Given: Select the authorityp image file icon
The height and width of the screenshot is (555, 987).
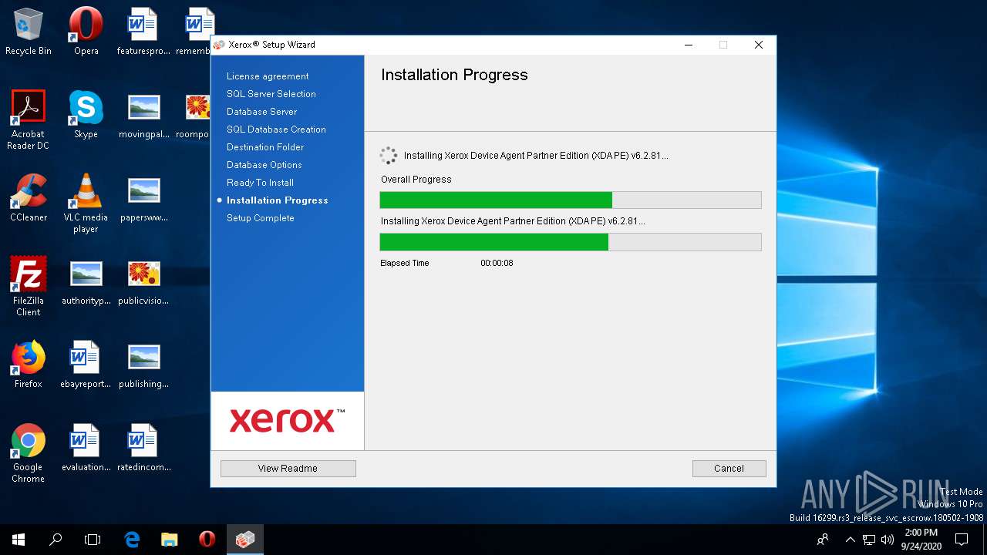Looking at the screenshot, I should (86, 281).
